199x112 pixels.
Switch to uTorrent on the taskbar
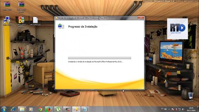tap(58, 109)
